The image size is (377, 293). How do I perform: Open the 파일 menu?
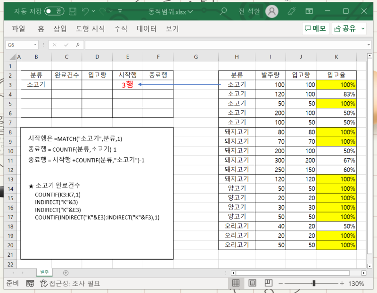(x=18, y=29)
